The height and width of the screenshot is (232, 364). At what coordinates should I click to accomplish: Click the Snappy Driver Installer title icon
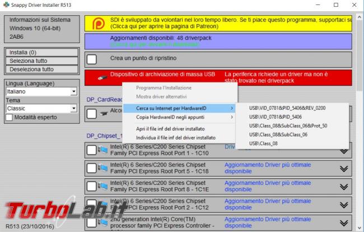(6, 4)
